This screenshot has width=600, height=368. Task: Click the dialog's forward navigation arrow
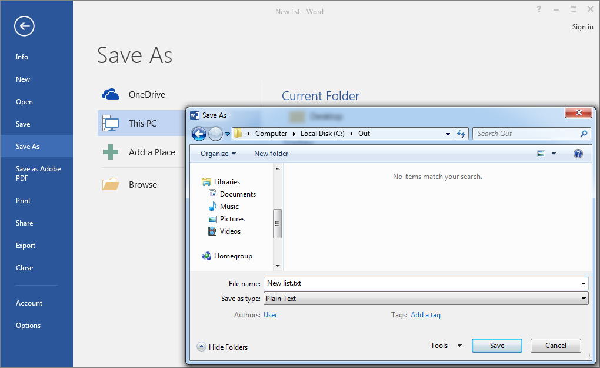tap(215, 134)
